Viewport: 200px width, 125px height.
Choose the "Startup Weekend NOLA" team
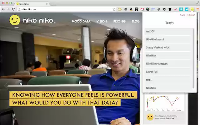(x=167, y=47)
